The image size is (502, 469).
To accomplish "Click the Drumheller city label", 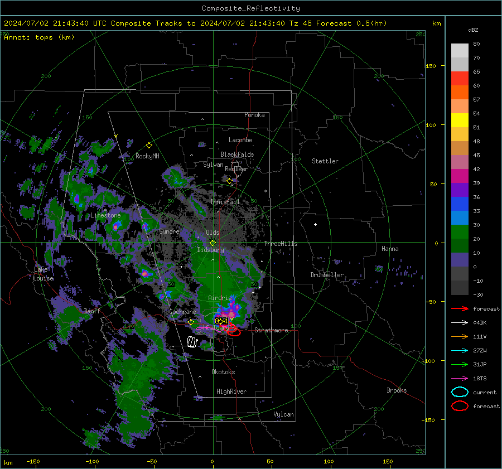I will tap(327, 275).
